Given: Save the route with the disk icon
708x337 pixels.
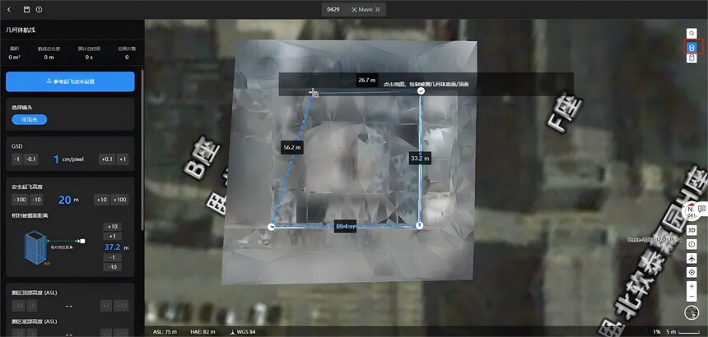Looking at the screenshot, I should pos(26,10).
